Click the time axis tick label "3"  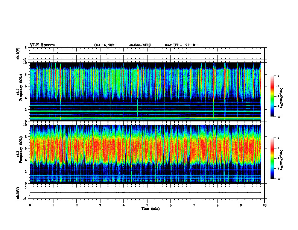coord(100,205)
